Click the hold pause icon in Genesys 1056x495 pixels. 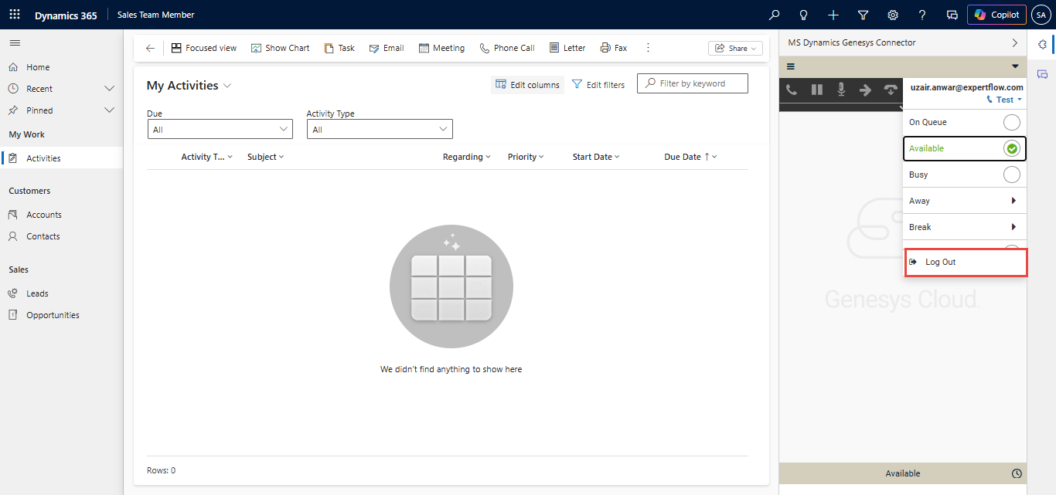point(816,90)
